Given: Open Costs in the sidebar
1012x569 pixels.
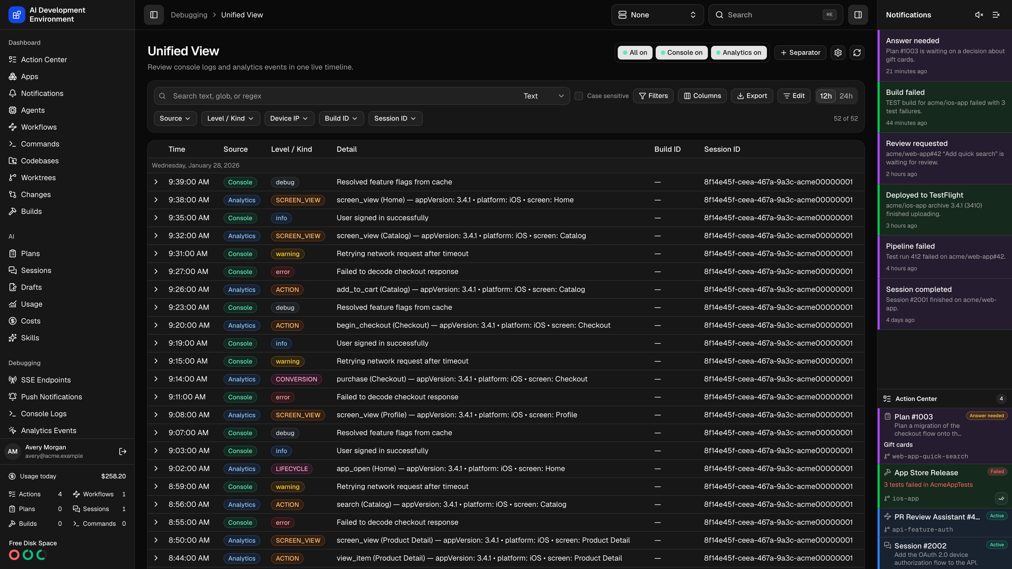Looking at the screenshot, I should pyautogui.click(x=67, y=321).
